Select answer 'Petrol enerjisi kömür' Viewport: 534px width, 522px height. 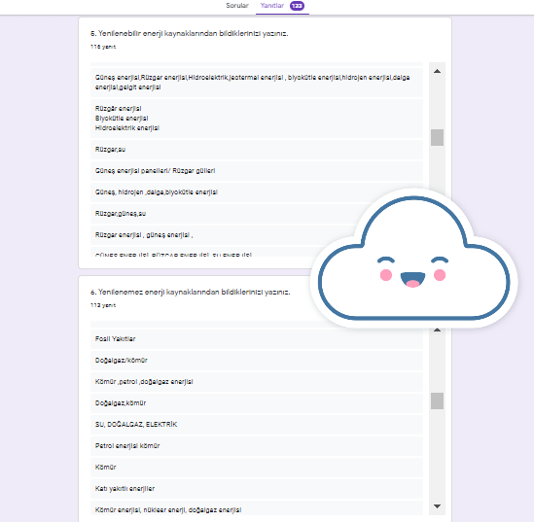click(257, 446)
